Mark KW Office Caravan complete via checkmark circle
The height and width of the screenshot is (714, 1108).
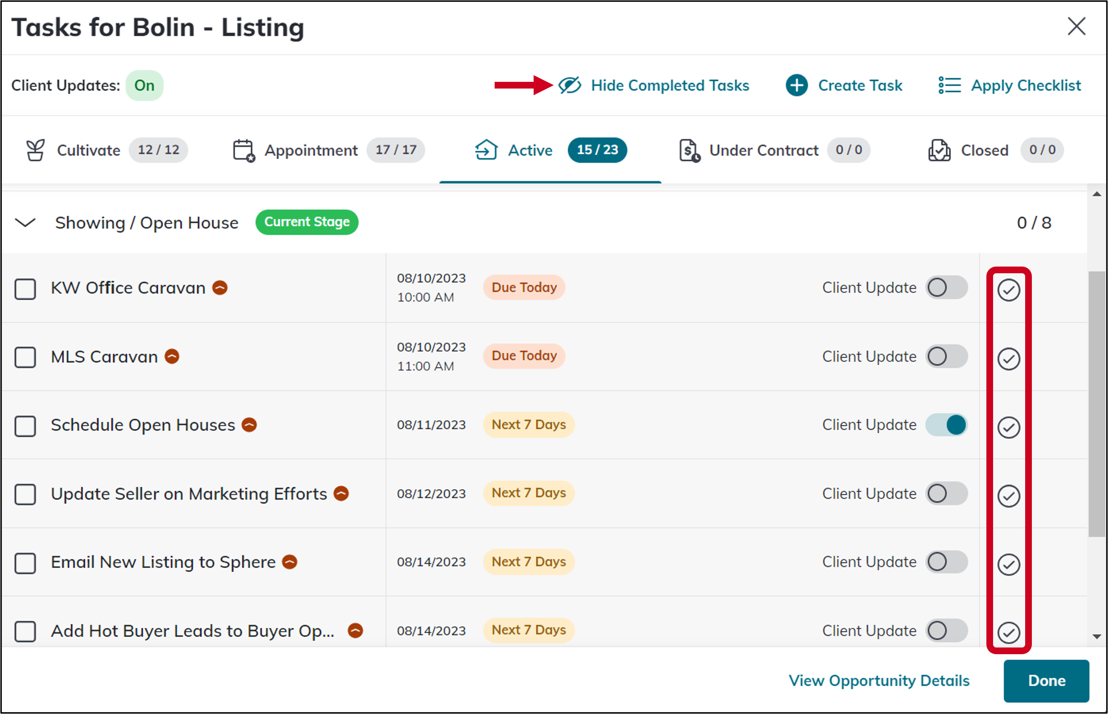1009,289
